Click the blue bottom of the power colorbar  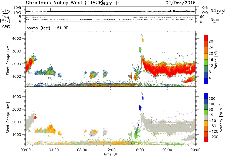206,81
